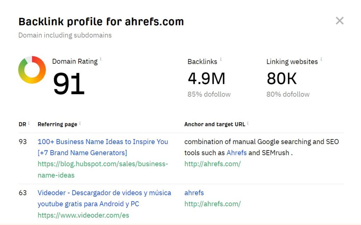Click the Domain Rating value 91

(x=69, y=83)
